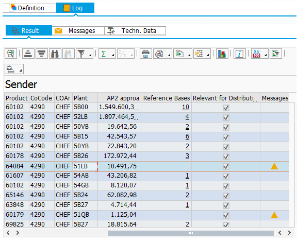The image size is (297, 243).
Task: Sort the list in descending order
Action: [42, 54]
